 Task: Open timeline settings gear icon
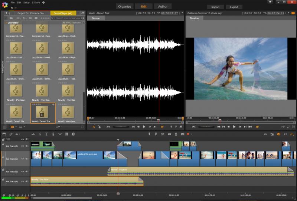click(x=11, y=134)
